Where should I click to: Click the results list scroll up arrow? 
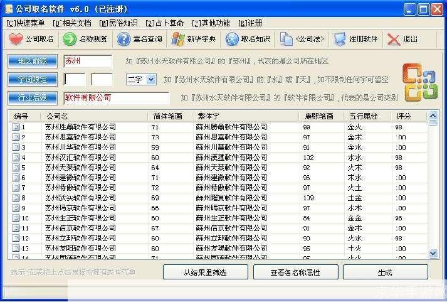point(433,116)
